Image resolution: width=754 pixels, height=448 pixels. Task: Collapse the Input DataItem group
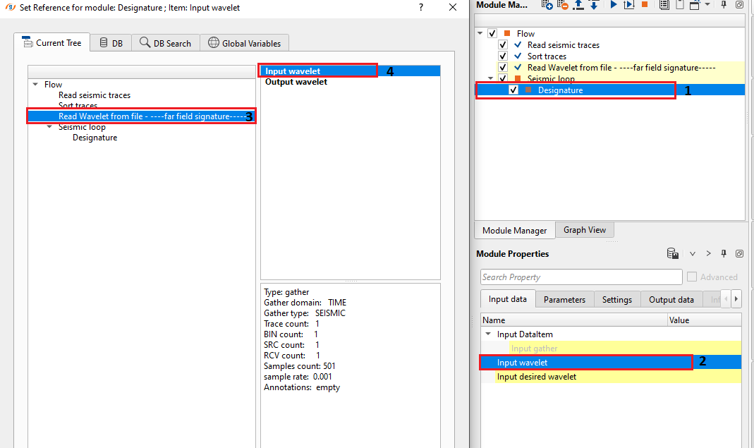click(487, 334)
